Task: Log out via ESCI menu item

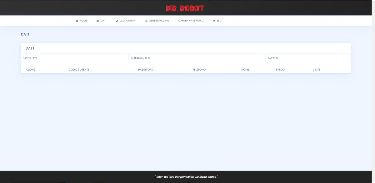Action: coord(217,21)
